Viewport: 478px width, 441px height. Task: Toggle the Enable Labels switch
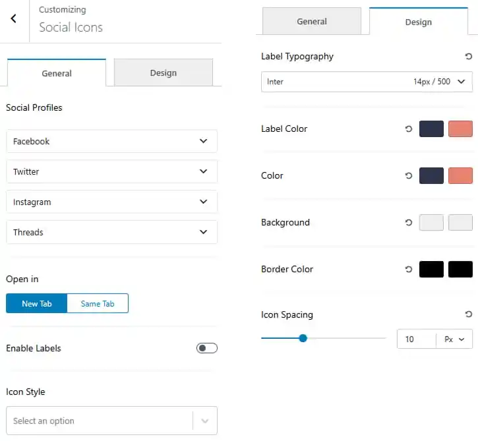tap(206, 348)
